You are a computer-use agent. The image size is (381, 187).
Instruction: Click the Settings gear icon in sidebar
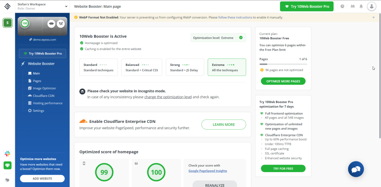(x=30, y=111)
